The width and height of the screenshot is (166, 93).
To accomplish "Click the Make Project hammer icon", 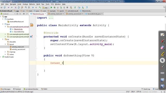I will pyautogui.click(x=40, y=7).
